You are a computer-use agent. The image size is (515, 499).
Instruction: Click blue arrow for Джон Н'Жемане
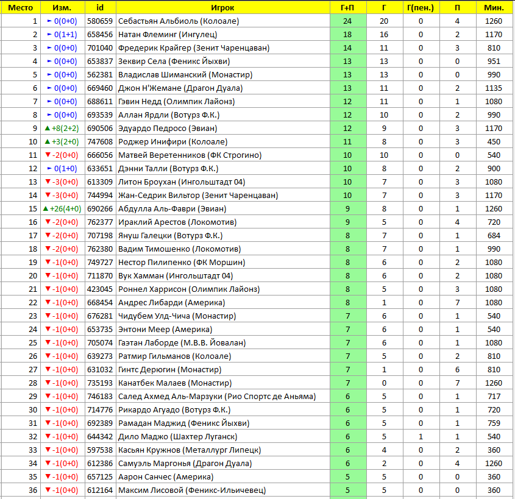pyautogui.click(x=49, y=88)
